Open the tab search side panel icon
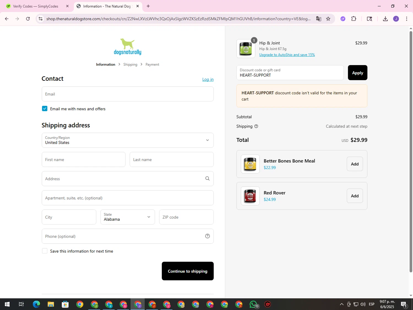Image resolution: width=413 pixels, height=310 pixels. coord(369,19)
